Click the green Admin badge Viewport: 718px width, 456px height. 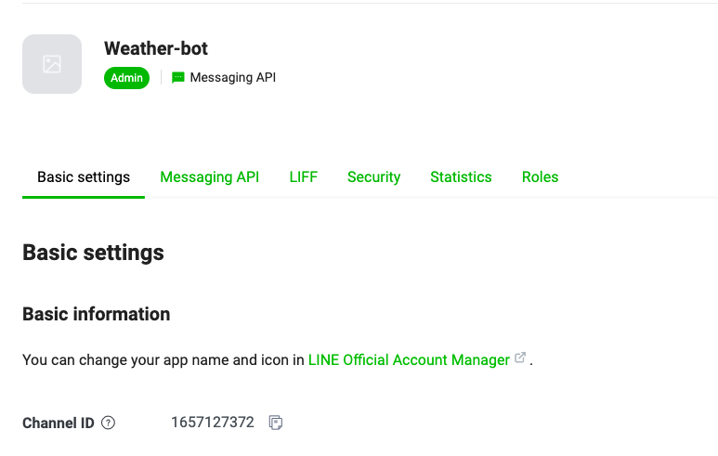126,78
